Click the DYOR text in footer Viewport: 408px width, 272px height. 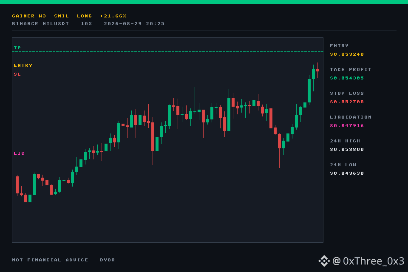pos(108,260)
